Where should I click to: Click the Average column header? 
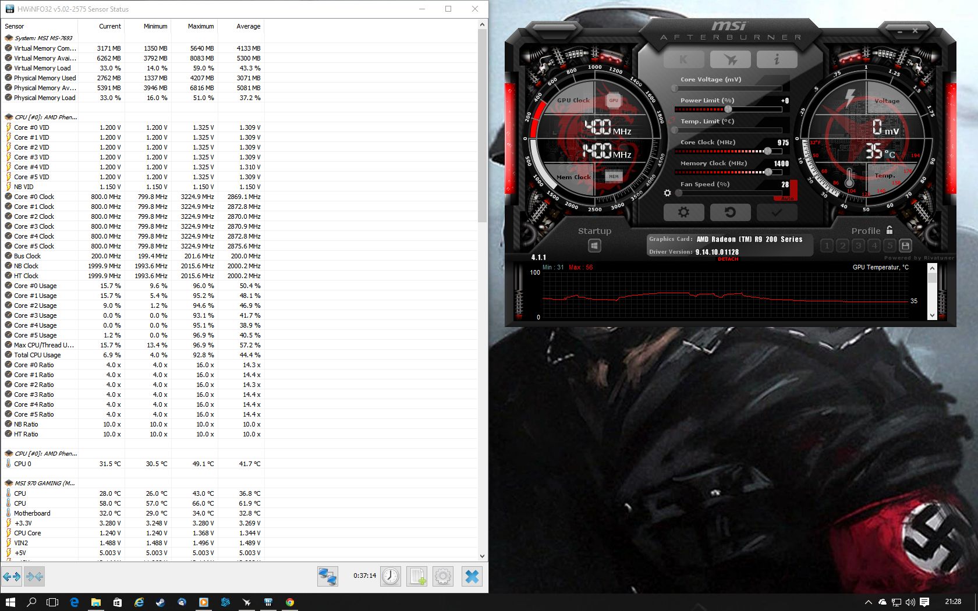[x=241, y=26]
